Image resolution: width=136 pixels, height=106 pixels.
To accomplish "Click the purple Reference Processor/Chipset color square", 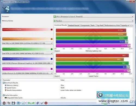I will [52, 69].
